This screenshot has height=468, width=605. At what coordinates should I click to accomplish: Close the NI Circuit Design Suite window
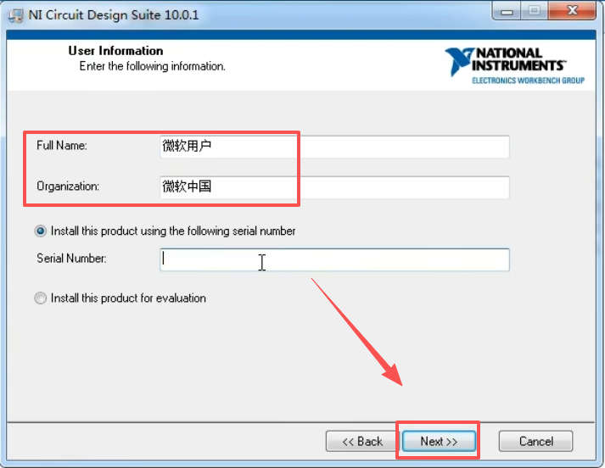pos(572,11)
